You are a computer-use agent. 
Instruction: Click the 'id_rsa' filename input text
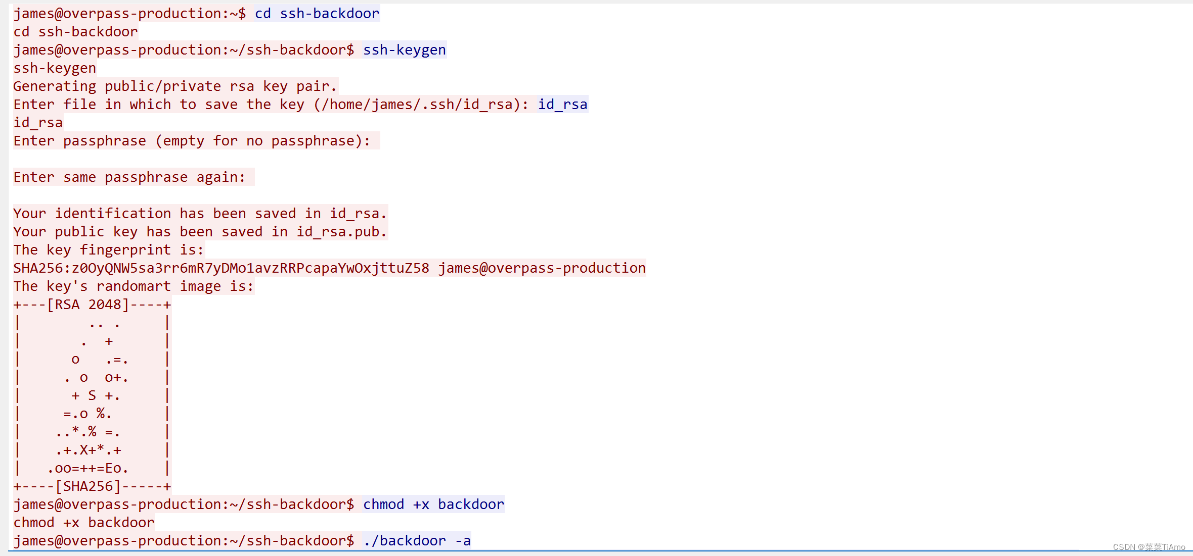click(x=562, y=105)
